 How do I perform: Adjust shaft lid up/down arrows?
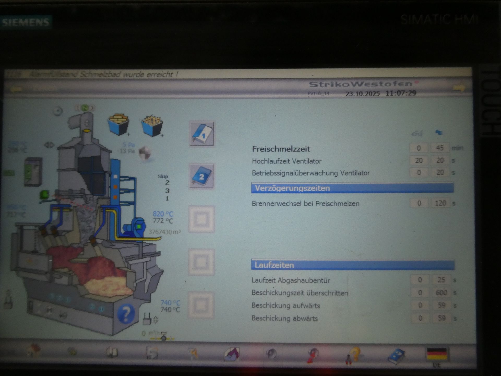tap(87, 123)
